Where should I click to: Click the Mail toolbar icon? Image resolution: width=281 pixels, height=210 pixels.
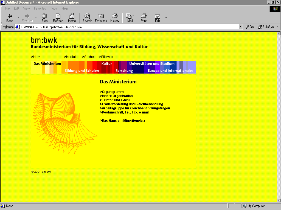coord(129,16)
